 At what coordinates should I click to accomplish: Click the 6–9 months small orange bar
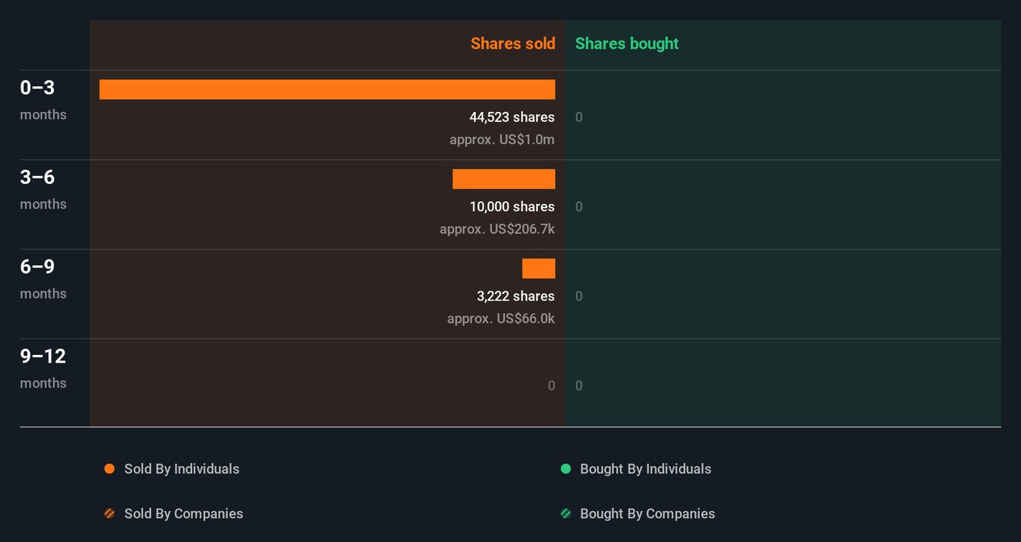[x=539, y=269]
